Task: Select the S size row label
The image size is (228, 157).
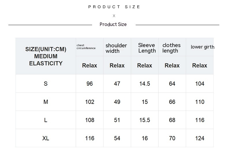Action: (x=46, y=84)
